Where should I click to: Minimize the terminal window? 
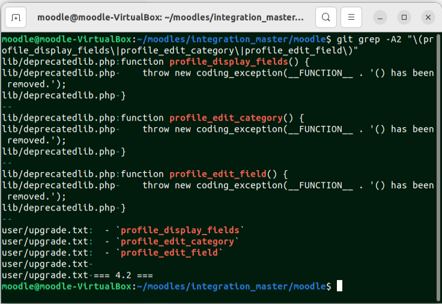(x=380, y=18)
